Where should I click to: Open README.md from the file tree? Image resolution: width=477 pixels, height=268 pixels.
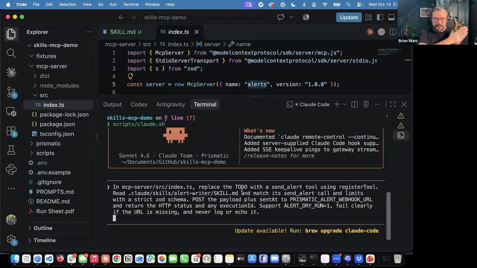click(53, 201)
